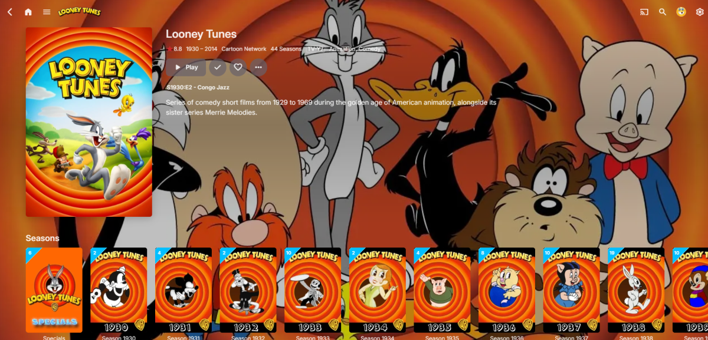Viewport: 708px width, 340px height.
Task: Open the Season 1936 card
Action: pos(507,290)
